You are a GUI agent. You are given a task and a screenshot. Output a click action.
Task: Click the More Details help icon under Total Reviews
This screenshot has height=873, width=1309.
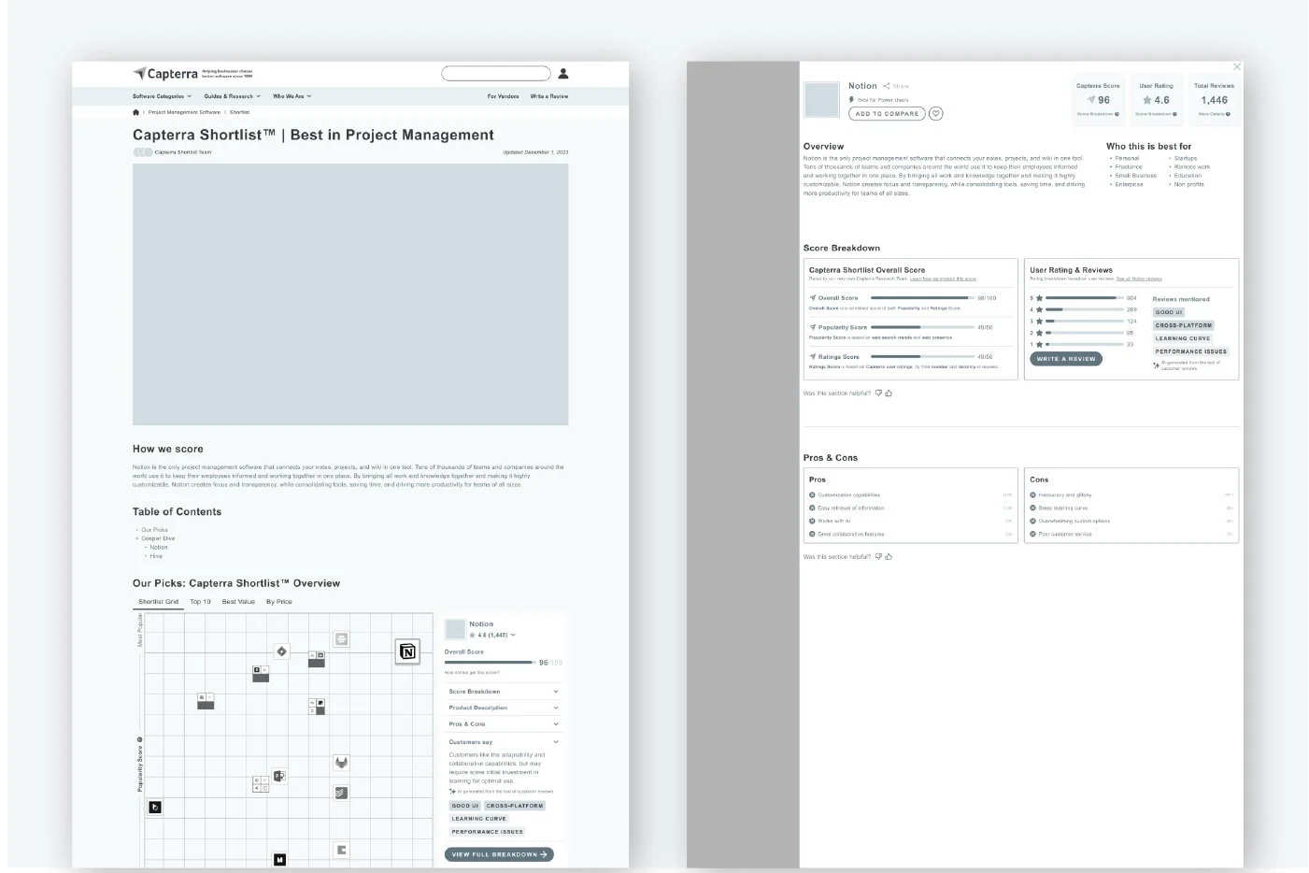pyautogui.click(x=1228, y=114)
